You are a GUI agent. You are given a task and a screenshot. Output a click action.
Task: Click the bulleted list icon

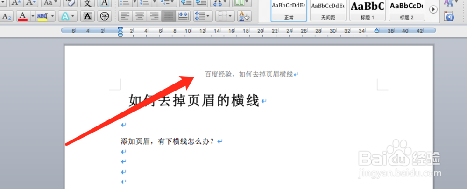pos(125,3)
